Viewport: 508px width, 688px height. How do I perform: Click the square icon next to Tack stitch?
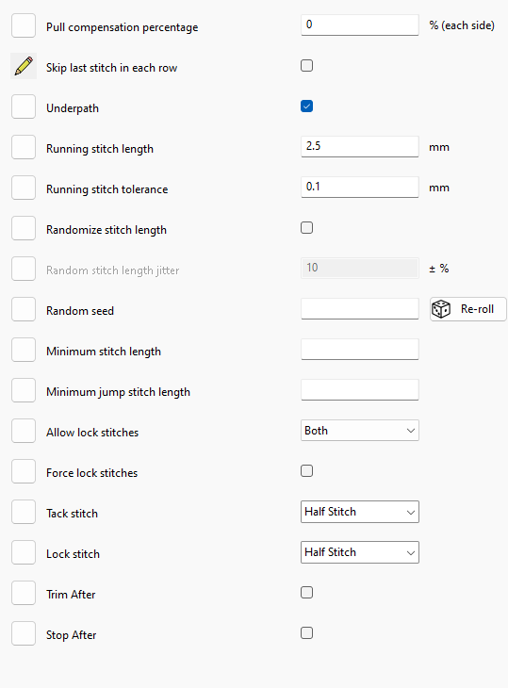pyautogui.click(x=24, y=512)
